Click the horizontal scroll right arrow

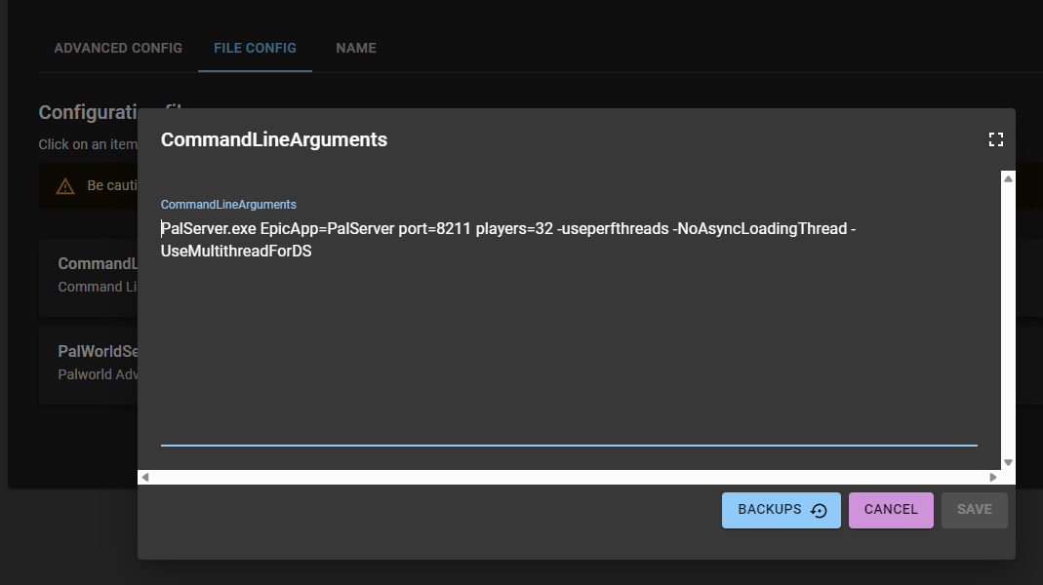coord(993,477)
